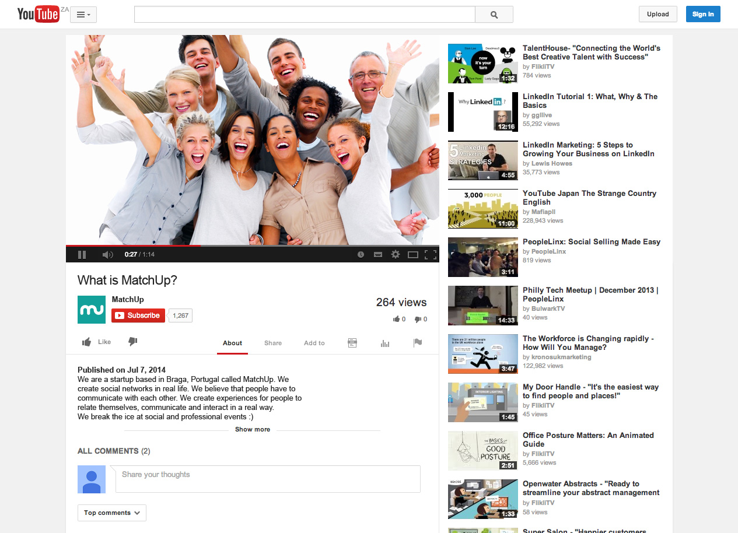Image resolution: width=738 pixels, height=533 pixels.
Task: Open video player settings gear
Action: tap(396, 255)
